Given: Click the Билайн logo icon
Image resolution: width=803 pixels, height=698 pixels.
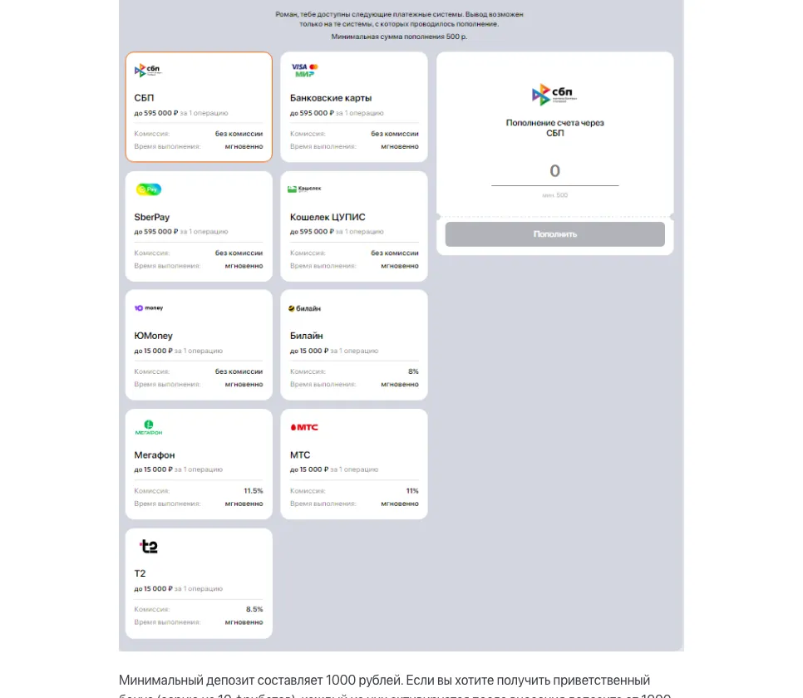Looking at the screenshot, I should tap(305, 308).
